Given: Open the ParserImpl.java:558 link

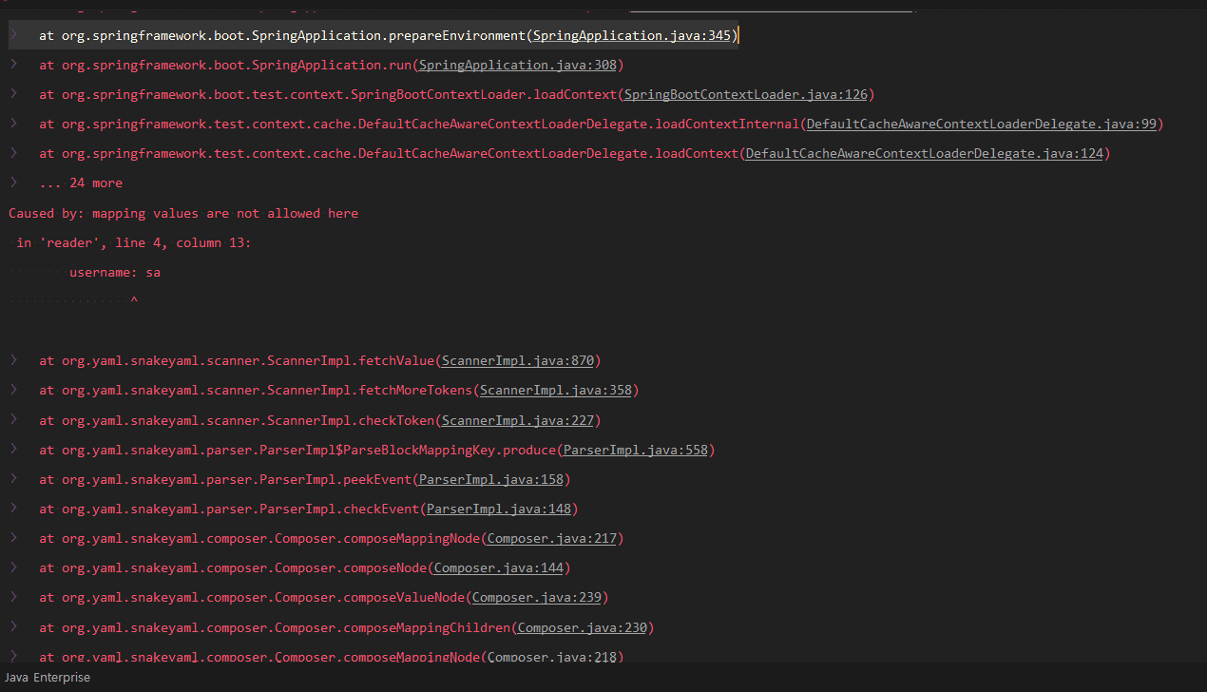Looking at the screenshot, I should pyautogui.click(x=636, y=450).
